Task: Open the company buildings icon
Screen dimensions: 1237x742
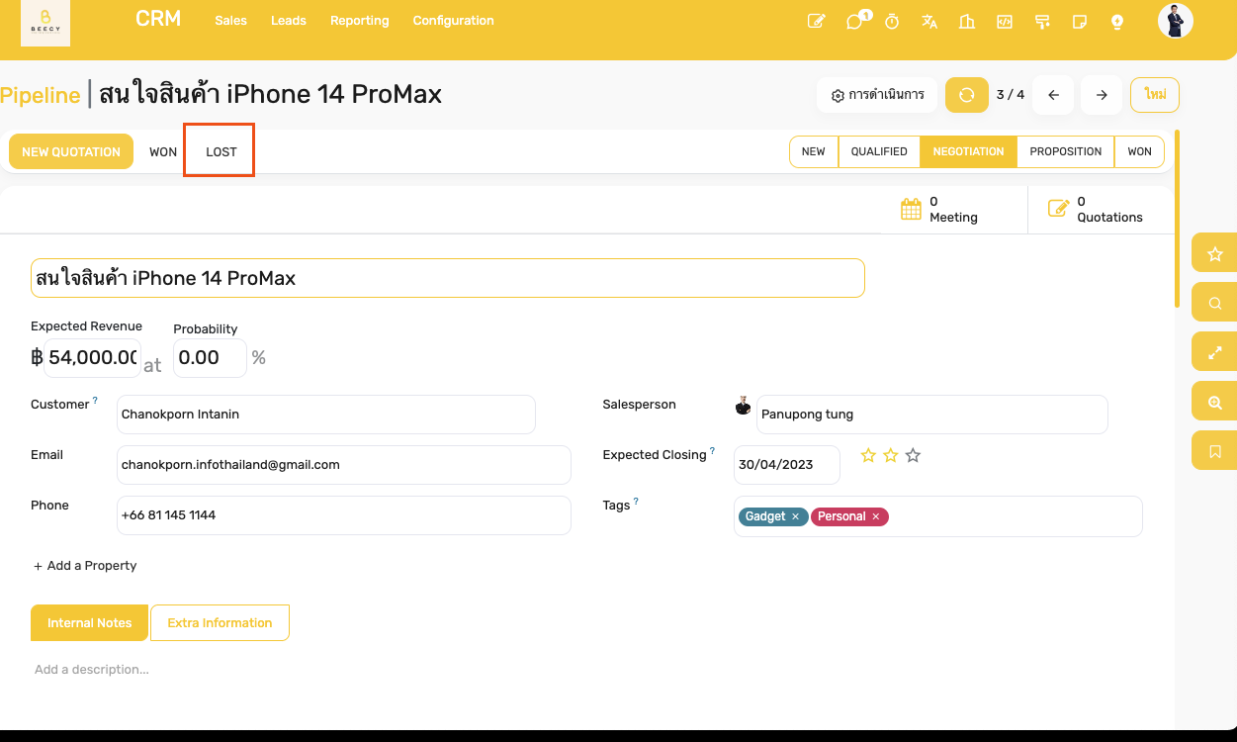Action: (967, 21)
